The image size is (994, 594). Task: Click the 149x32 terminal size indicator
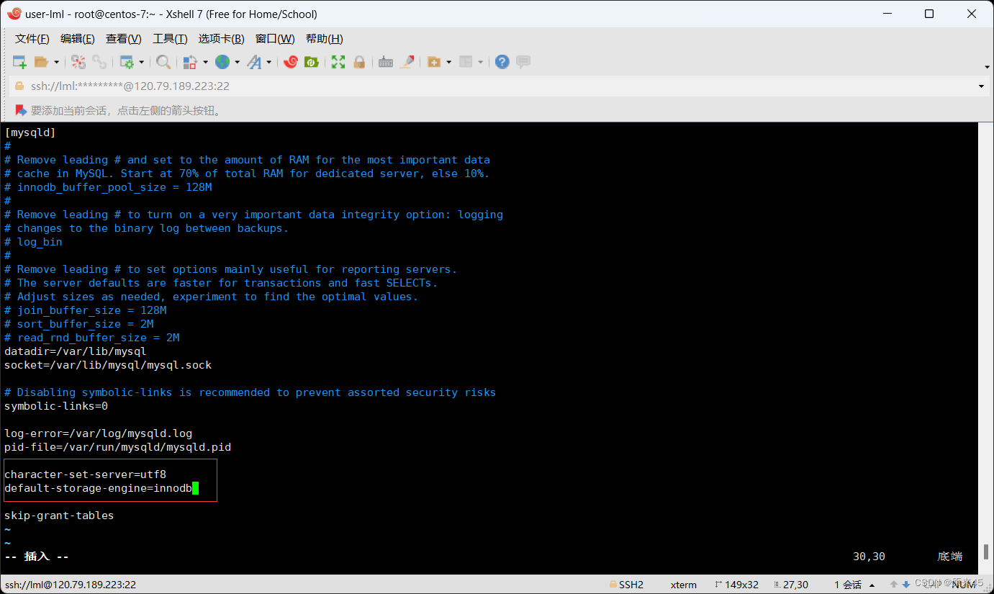(737, 585)
